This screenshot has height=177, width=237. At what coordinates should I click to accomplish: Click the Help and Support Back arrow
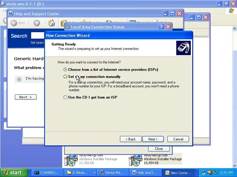click(14, 23)
